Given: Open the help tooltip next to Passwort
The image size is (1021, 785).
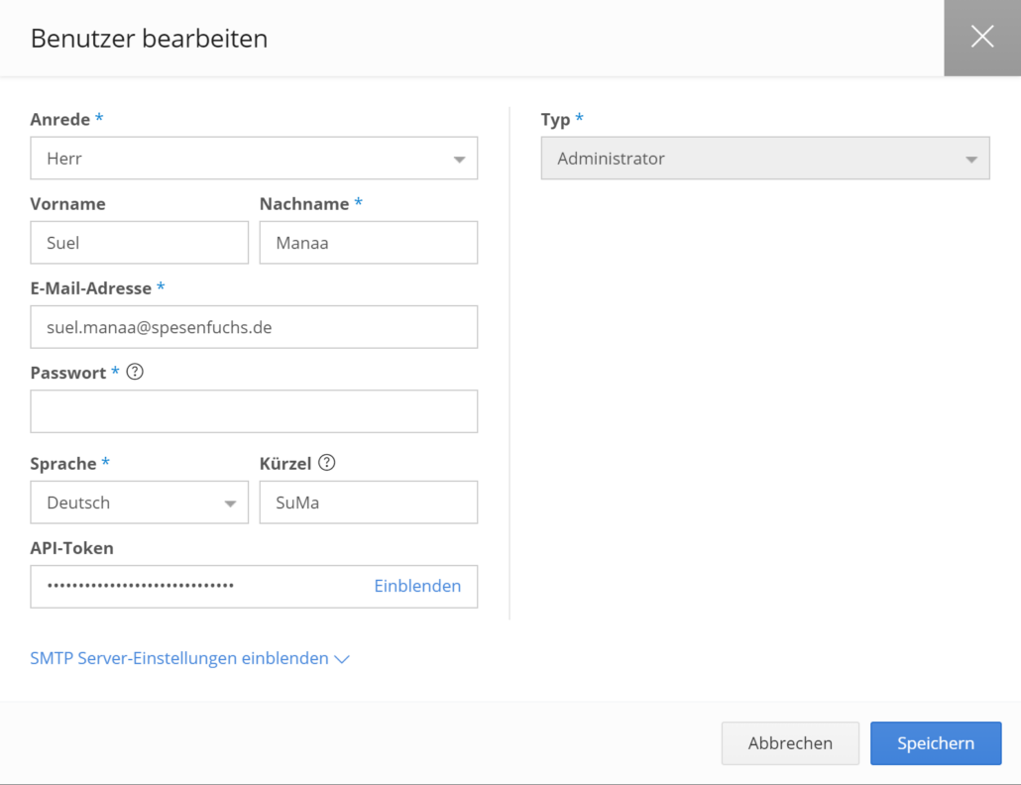Looking at the screenshot, I should pos(136,372).
